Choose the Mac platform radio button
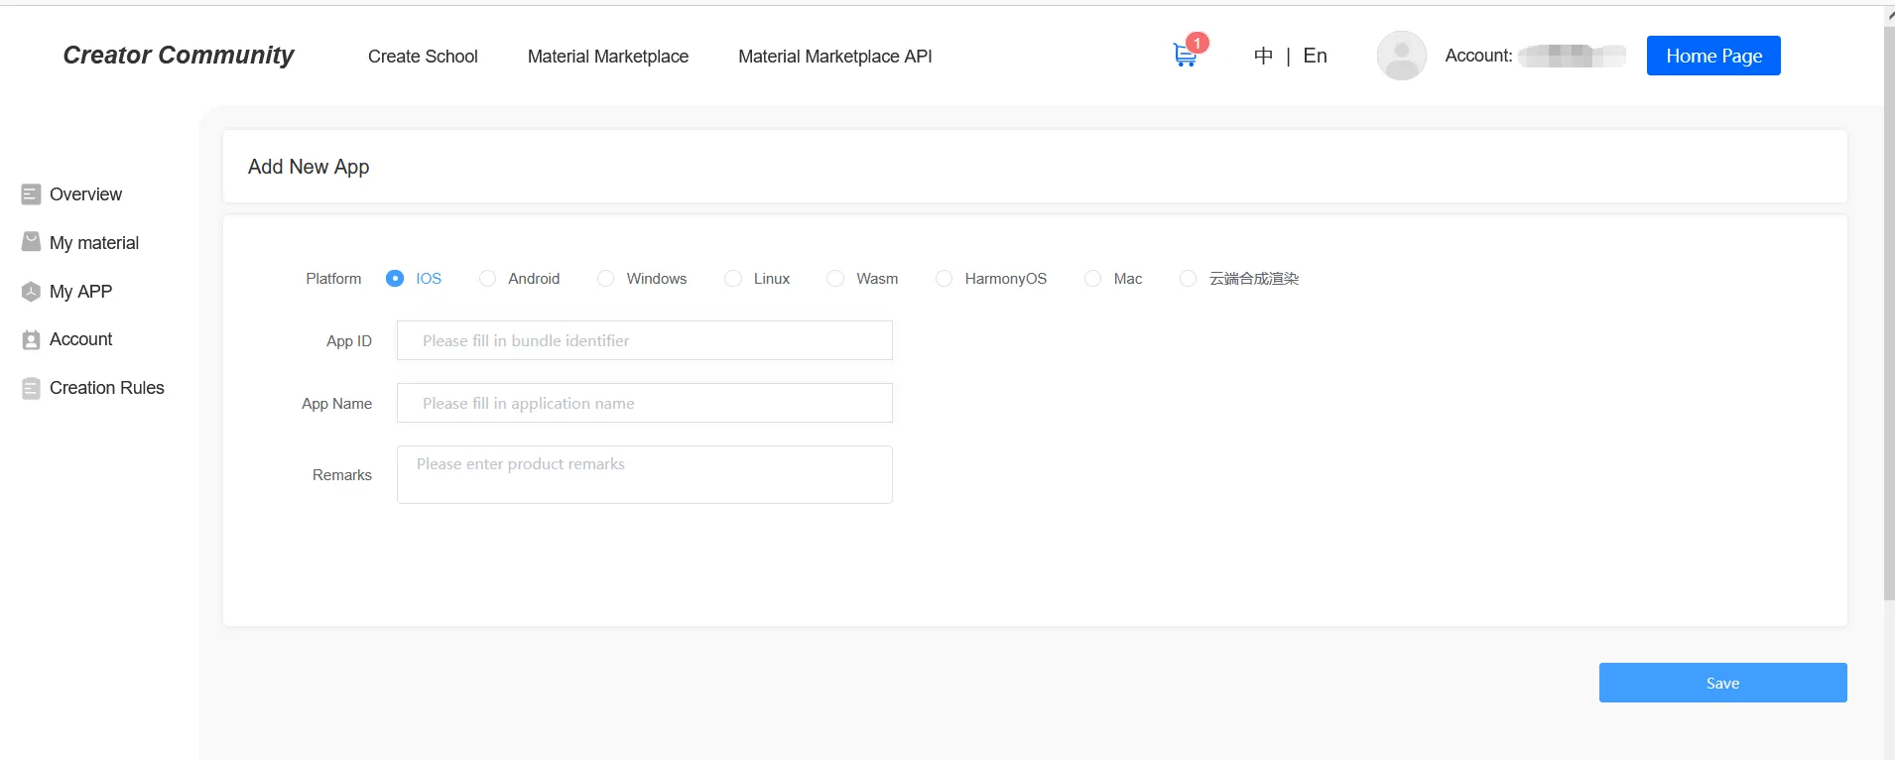 (x=1092, y=279)
